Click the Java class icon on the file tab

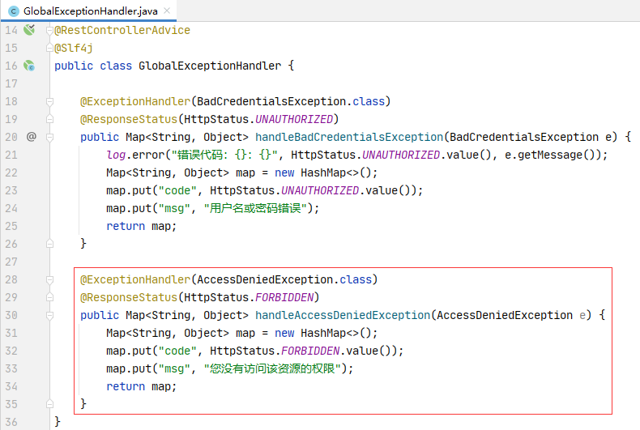click(x=14, y=11)
